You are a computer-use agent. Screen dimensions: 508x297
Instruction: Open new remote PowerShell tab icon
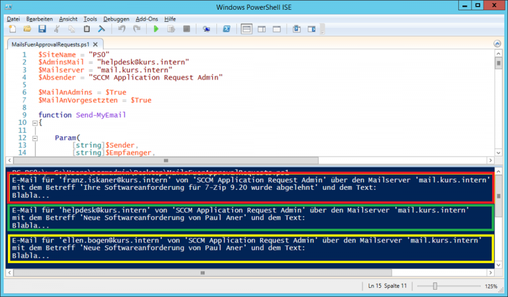click(206, 29)
